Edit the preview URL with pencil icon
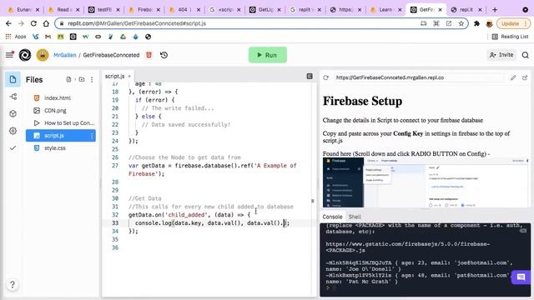Viewport: 534px width, 300px height. pyautogui.click(x=513, y=77)
